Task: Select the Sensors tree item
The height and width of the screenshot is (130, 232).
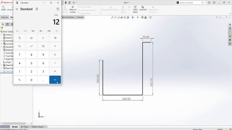Action: (8, 38)
